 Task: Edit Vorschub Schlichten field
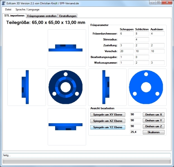pos(142,51)
